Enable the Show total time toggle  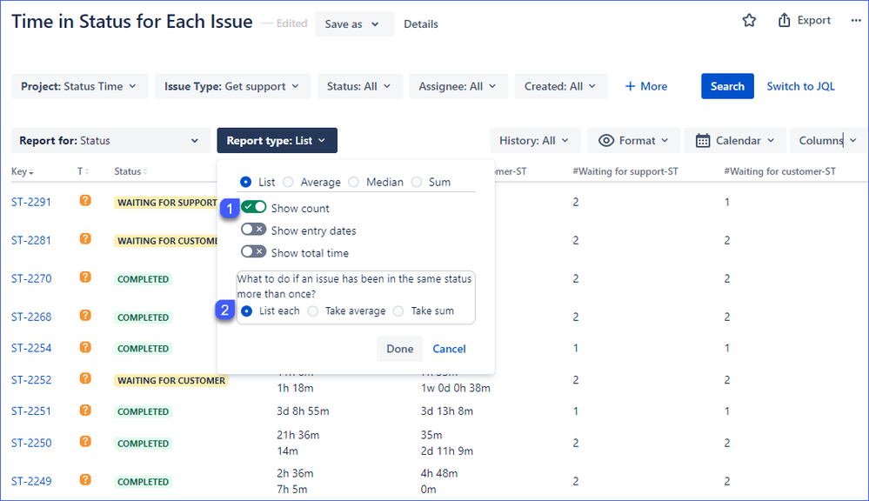[254, 251]
